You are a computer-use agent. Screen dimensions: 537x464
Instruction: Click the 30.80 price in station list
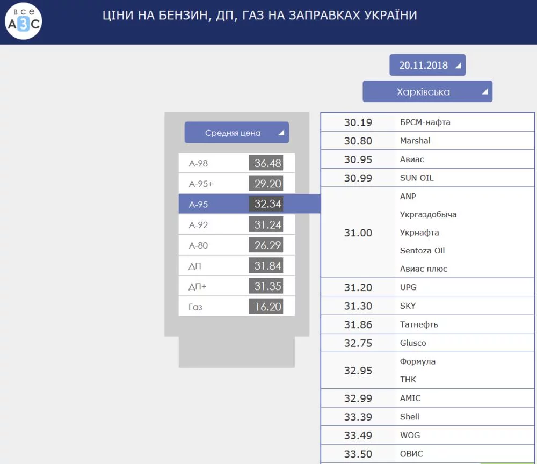(x=358, y=141)
